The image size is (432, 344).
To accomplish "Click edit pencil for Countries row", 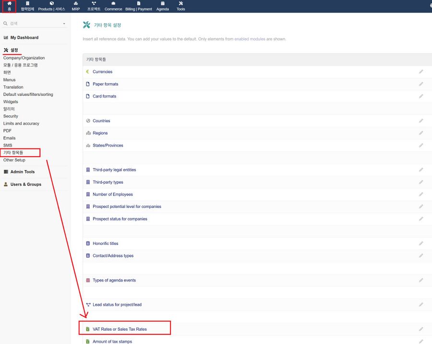I will (421, 121).
